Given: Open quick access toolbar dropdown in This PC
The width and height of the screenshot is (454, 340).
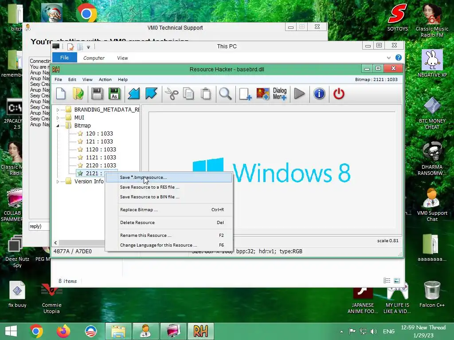Looking at the screenshot, I should [x=89, y=47].
